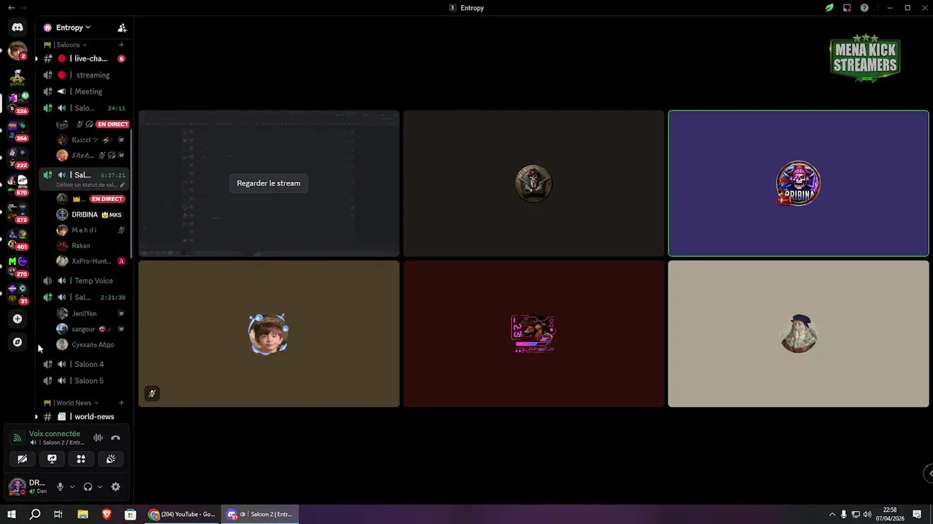Viewport: 933px width, 524px height.
Task: Click the green leaf icon in title bar
Action: coord(829,8)
